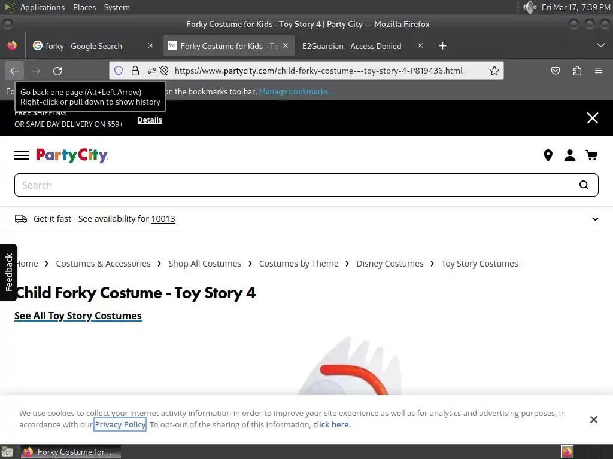Viewport: 613px width, 459px height.
Task: Opt out via click here link
Action: pos(332,425)
